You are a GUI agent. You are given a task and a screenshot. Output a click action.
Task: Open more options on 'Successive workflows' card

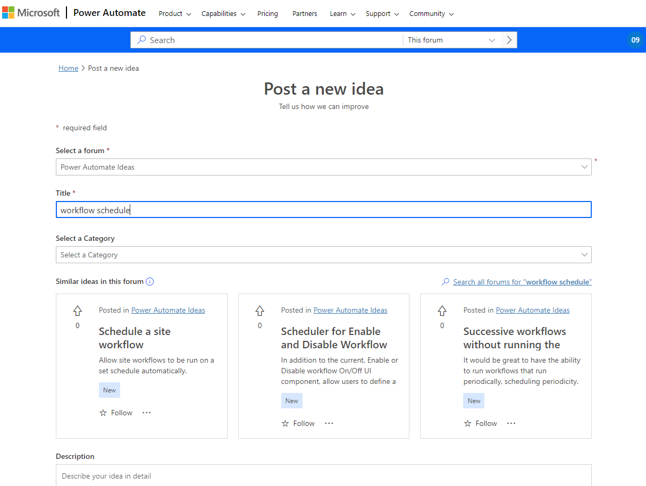[511, 423]
